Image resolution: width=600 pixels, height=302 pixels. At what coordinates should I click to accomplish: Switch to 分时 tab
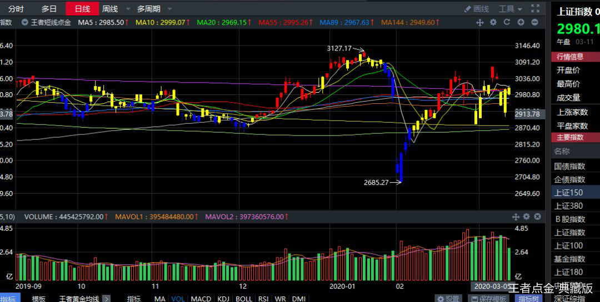(x=16, y=9)
